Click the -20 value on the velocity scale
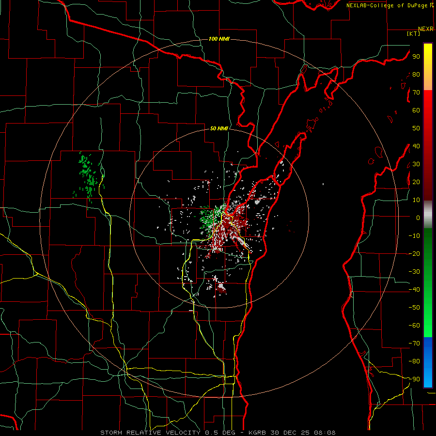Screen dimensions: 436x436 tap(414, 253)
